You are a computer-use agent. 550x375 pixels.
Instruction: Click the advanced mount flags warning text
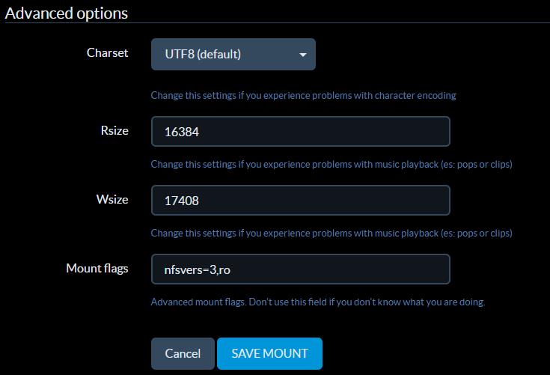click(318, 302)
